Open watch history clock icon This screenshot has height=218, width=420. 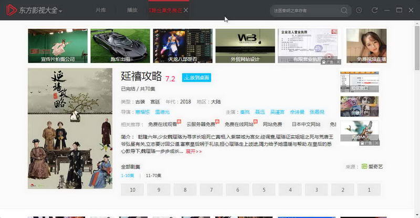(x=359, y=10)
